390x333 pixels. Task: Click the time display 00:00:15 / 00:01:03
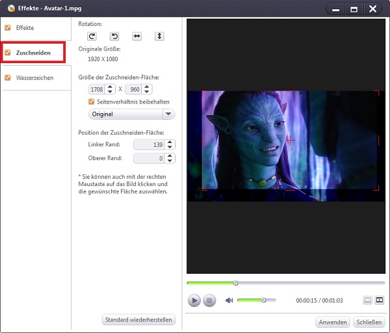coord(319,300)
